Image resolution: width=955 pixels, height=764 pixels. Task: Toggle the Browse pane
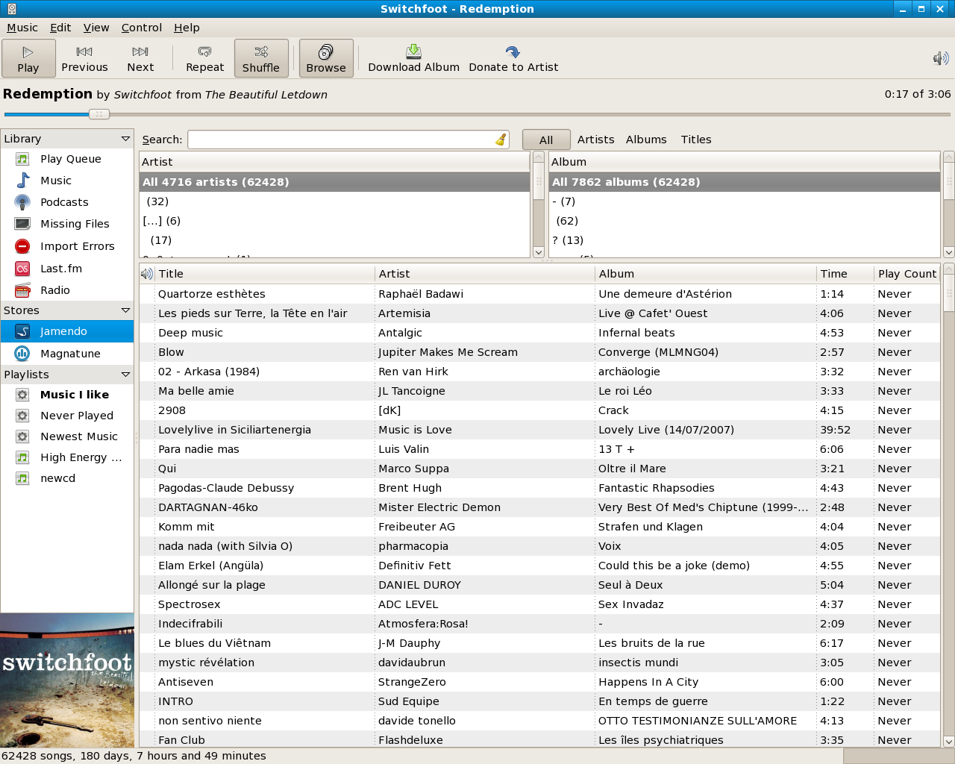coord(326,58)
